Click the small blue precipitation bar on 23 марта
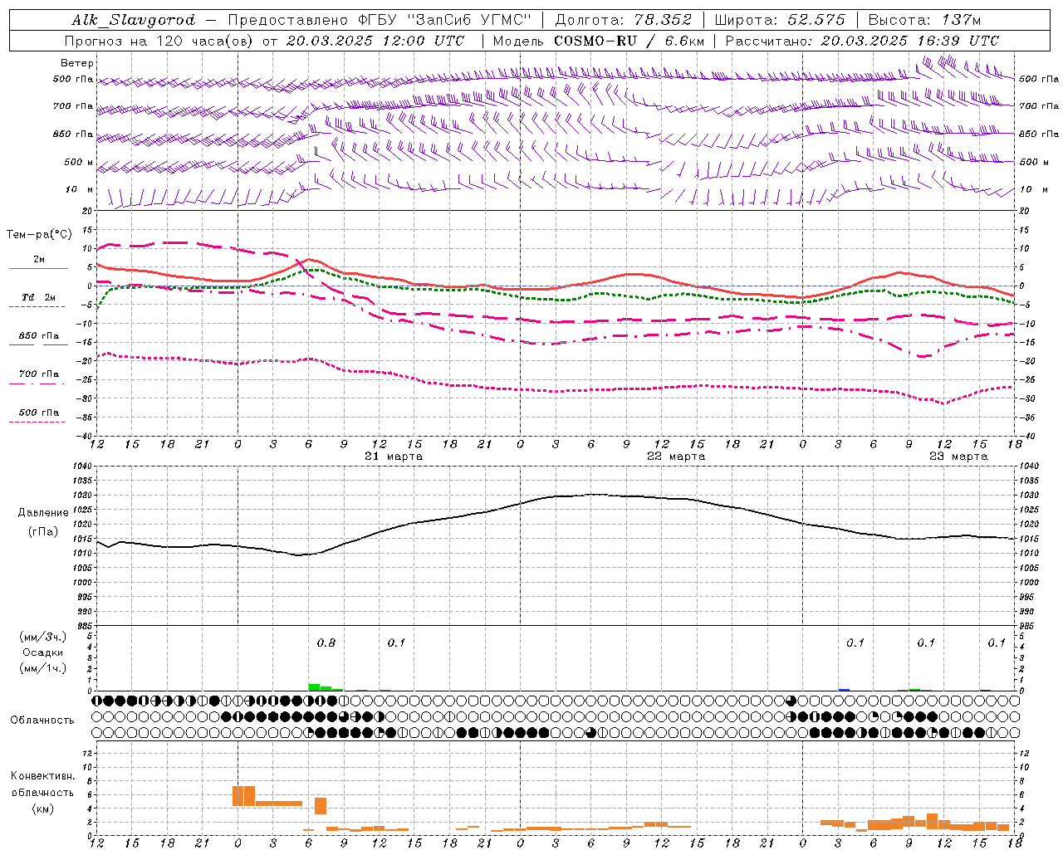Image resolution: width=1063 pixels, height=850 pixels. [844, 689]
